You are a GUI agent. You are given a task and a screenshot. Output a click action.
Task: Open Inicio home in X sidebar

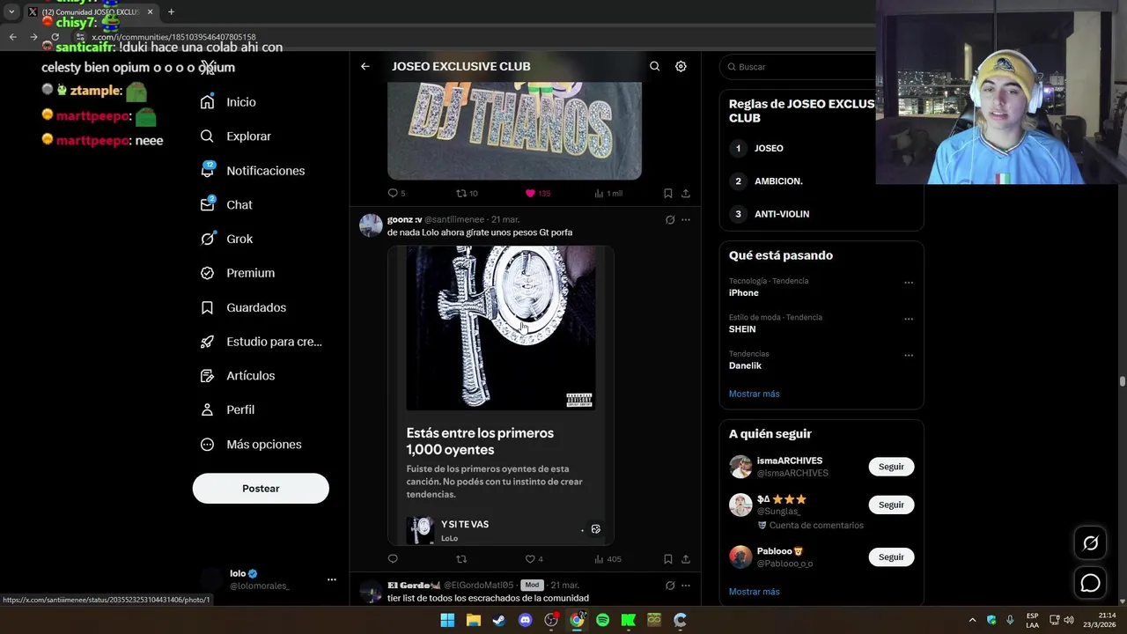coord(228,102)
